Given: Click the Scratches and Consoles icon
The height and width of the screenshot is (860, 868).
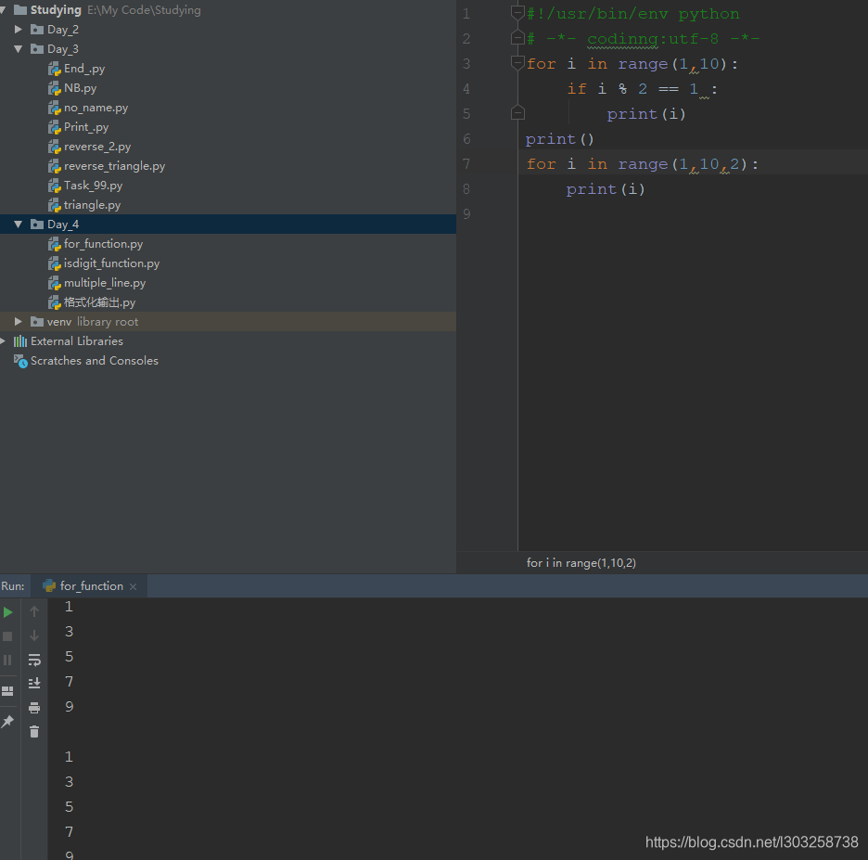Looking at the screenshot, I should (20, 361).
